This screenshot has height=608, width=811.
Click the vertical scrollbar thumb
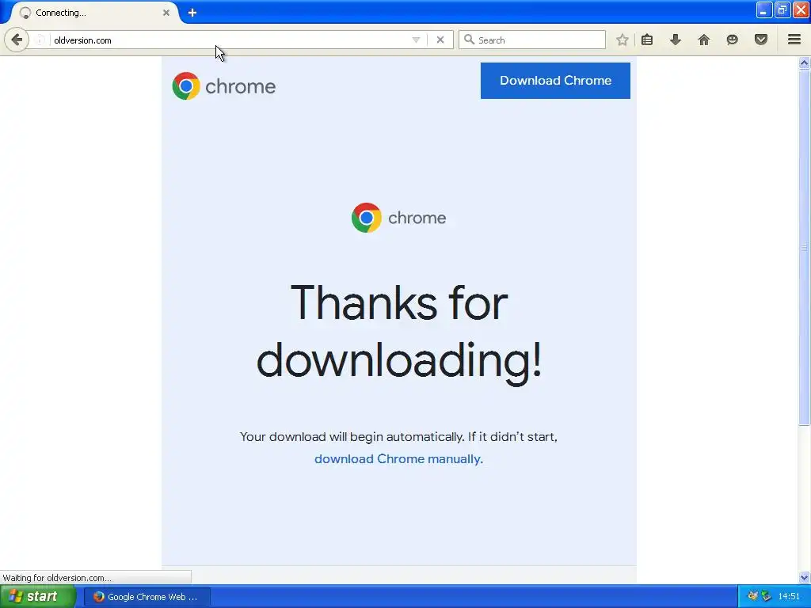point(805,247)
